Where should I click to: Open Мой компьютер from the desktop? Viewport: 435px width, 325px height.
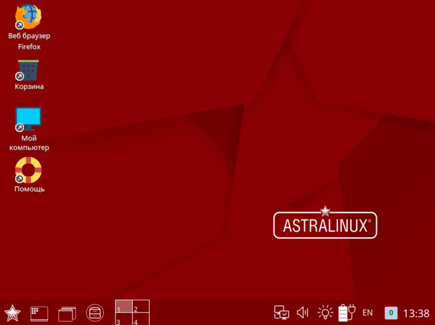28,119
